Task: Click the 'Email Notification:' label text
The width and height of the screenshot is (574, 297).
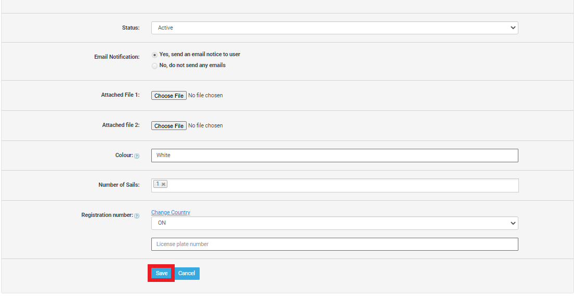Action: 117,57
